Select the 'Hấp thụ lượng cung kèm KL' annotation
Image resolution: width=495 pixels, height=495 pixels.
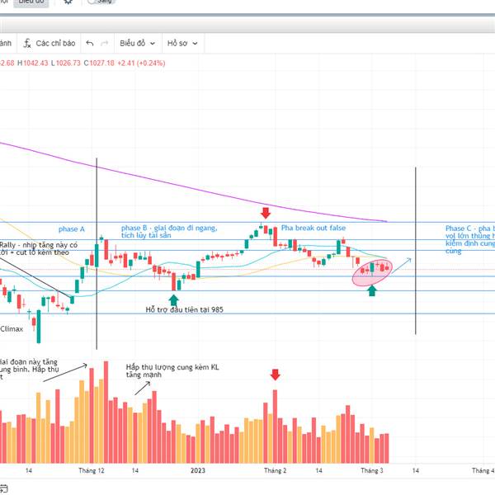click(x=172, y=370)
